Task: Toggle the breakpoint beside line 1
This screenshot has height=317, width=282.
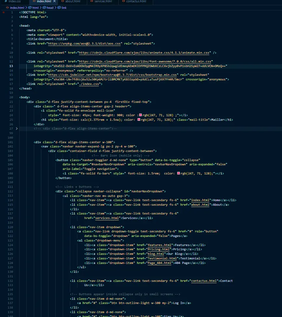Action: [x=4, y=12]
